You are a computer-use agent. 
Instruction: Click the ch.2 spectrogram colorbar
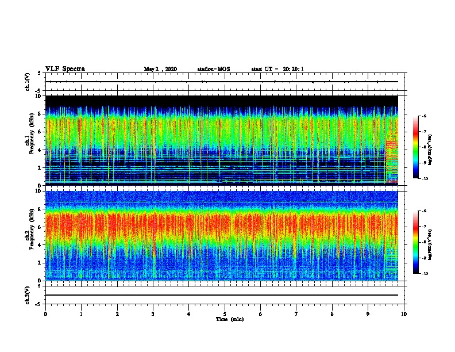[415, 242]
